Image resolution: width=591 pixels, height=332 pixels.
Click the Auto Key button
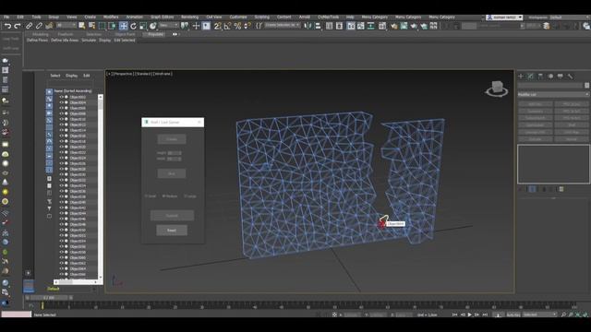pyautogui.click(x=513, y=314)
